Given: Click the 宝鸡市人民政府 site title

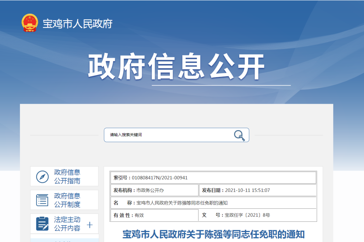Looking at the screenshot, I should click(77, 24).
